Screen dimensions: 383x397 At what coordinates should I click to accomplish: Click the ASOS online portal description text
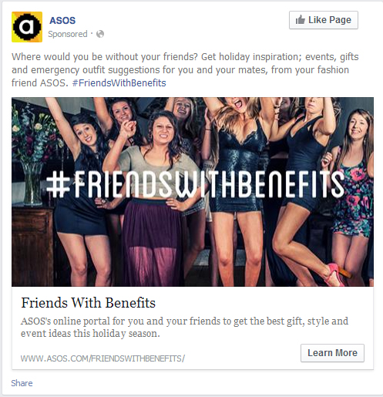tap(184, 327)
